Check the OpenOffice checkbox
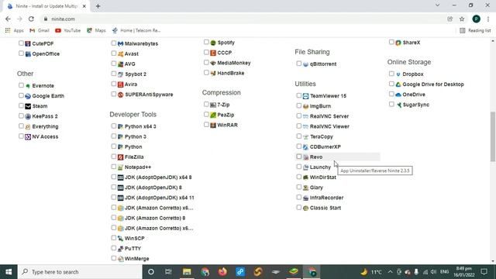This screenshot has width=496, height=279. click(x=21, y=53)
